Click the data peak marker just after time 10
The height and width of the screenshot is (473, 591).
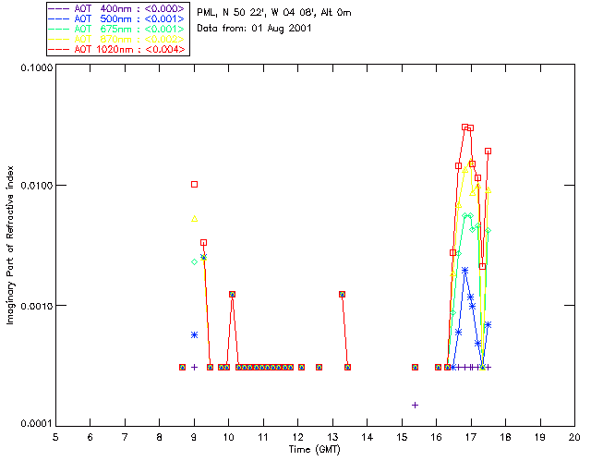(232, 294)
